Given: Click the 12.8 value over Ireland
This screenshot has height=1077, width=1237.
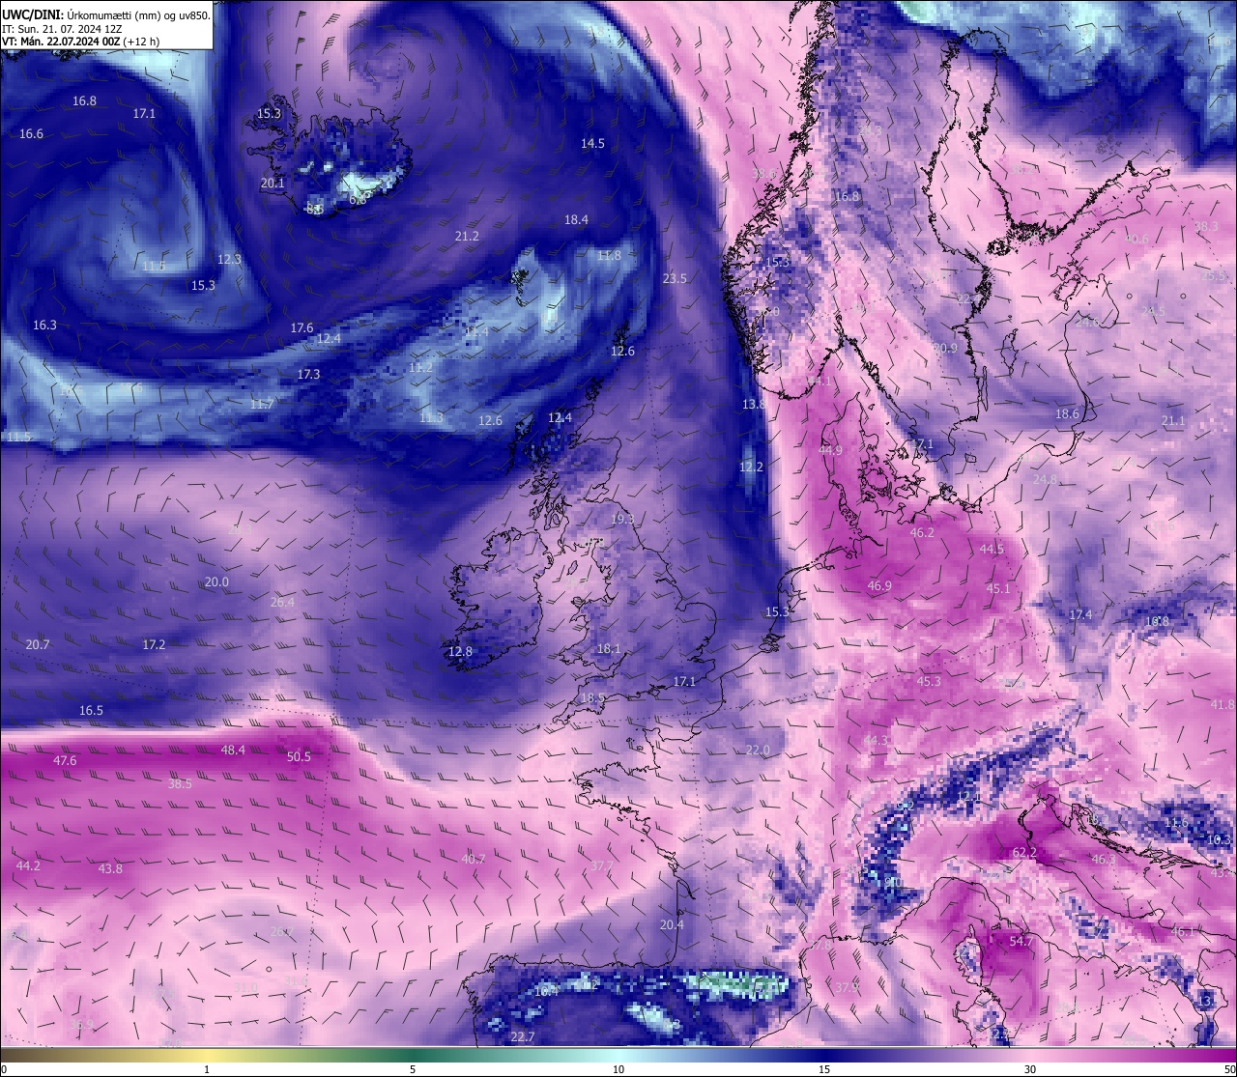Looking at the screenshot, I should [460, 652].
